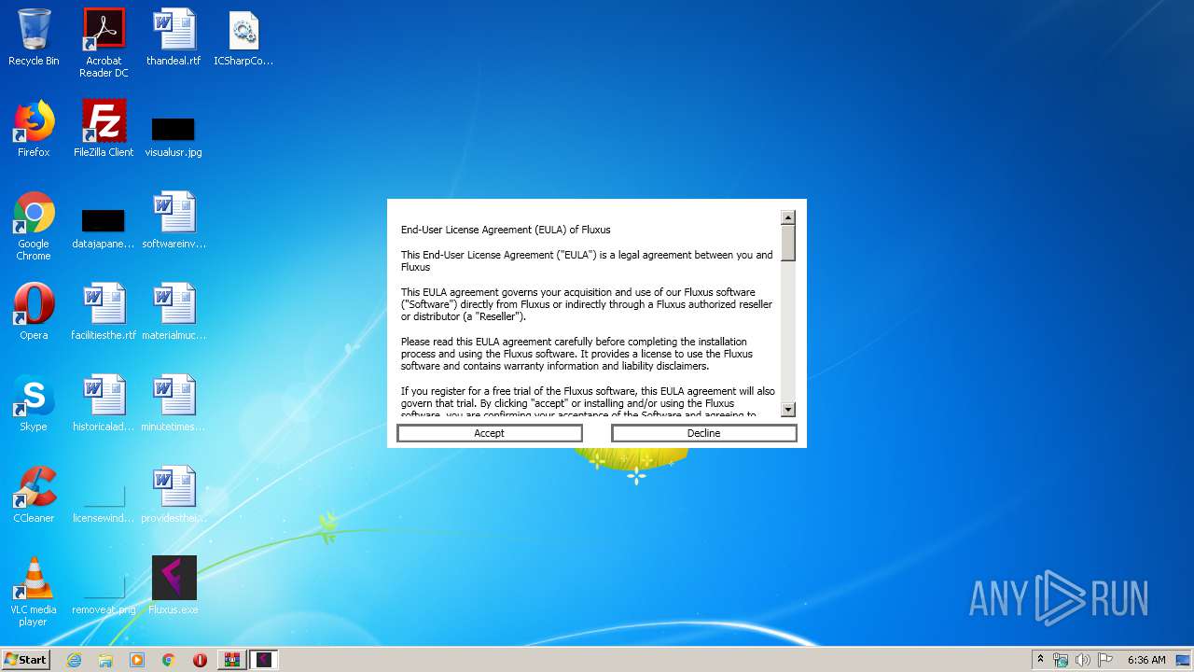
Task: Select the historicalad... document icon
Action: (x=104, y=404)
